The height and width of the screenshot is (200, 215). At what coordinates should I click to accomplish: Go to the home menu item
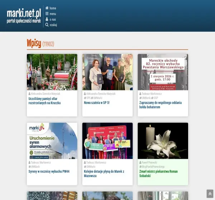point(53,8)
